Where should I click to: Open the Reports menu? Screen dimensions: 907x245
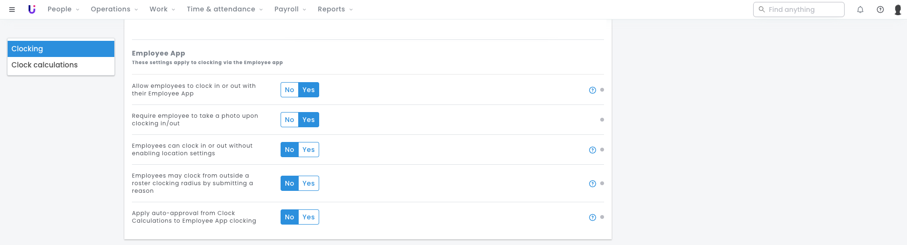point(335,9)
